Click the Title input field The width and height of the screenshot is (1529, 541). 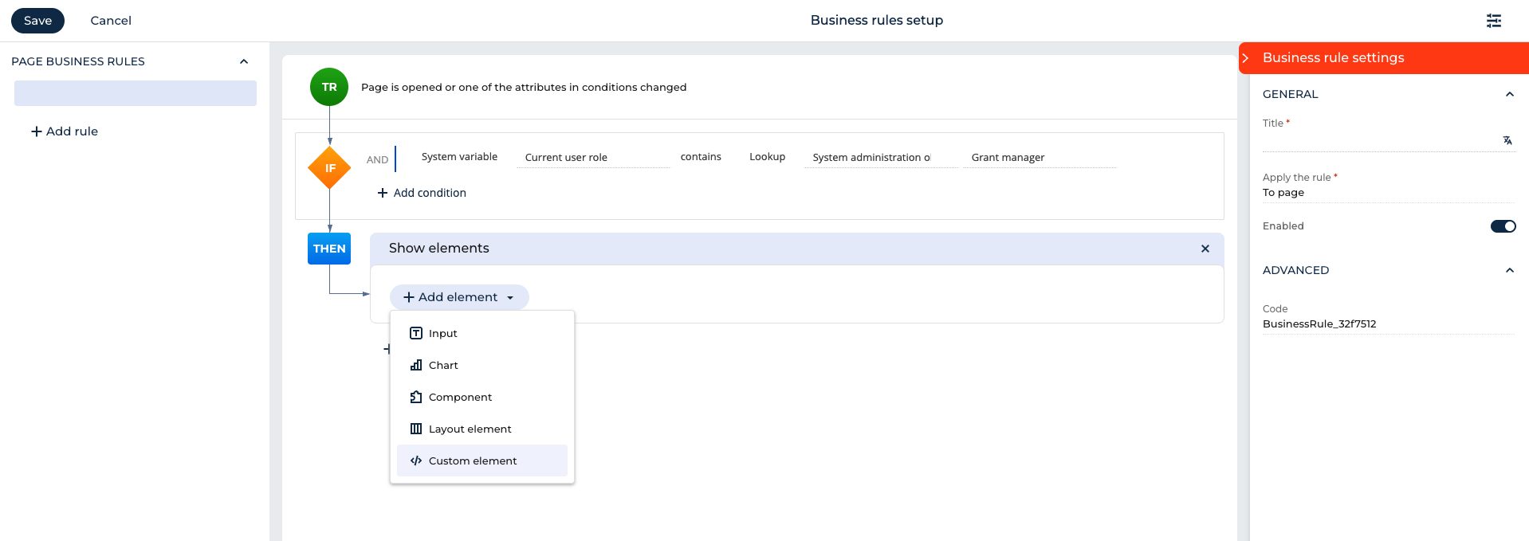click(x=1379, y=141)
